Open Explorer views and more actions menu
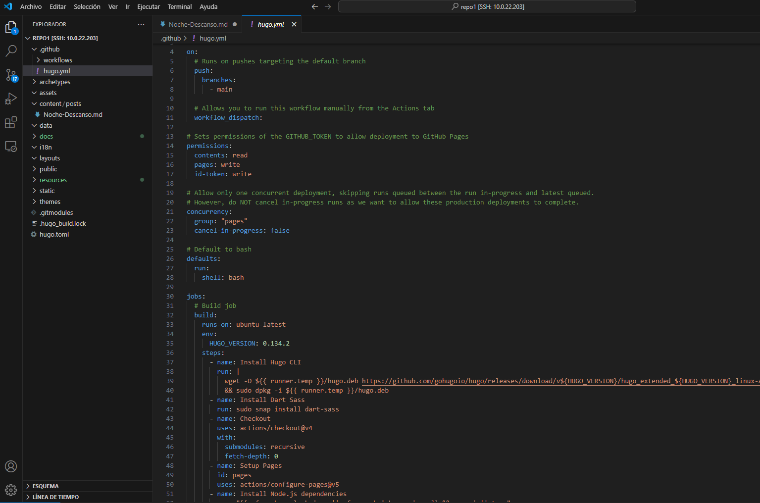This screenshot has height=503, width=760. 141,24
